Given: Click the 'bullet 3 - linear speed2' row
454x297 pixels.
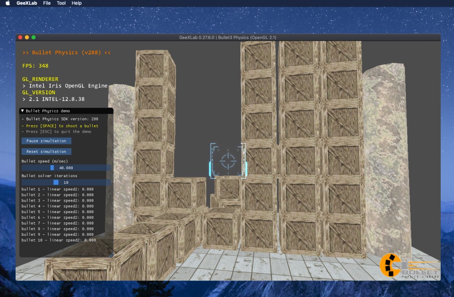Looking at the screenshot, I should pyautogui.click(x=58, y=200).
